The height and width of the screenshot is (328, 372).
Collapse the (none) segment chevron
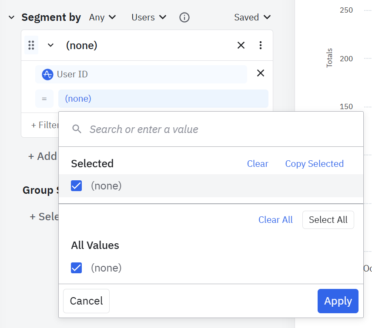pyautogui.click(x=51, y=45)
